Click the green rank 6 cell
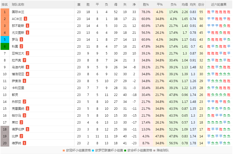The width and height of the screenshot is (233, 155). pos(5,46)
